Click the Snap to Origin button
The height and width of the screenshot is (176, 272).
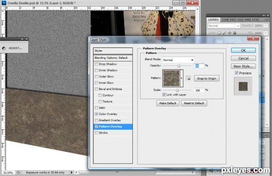click(x=206, y=78)
